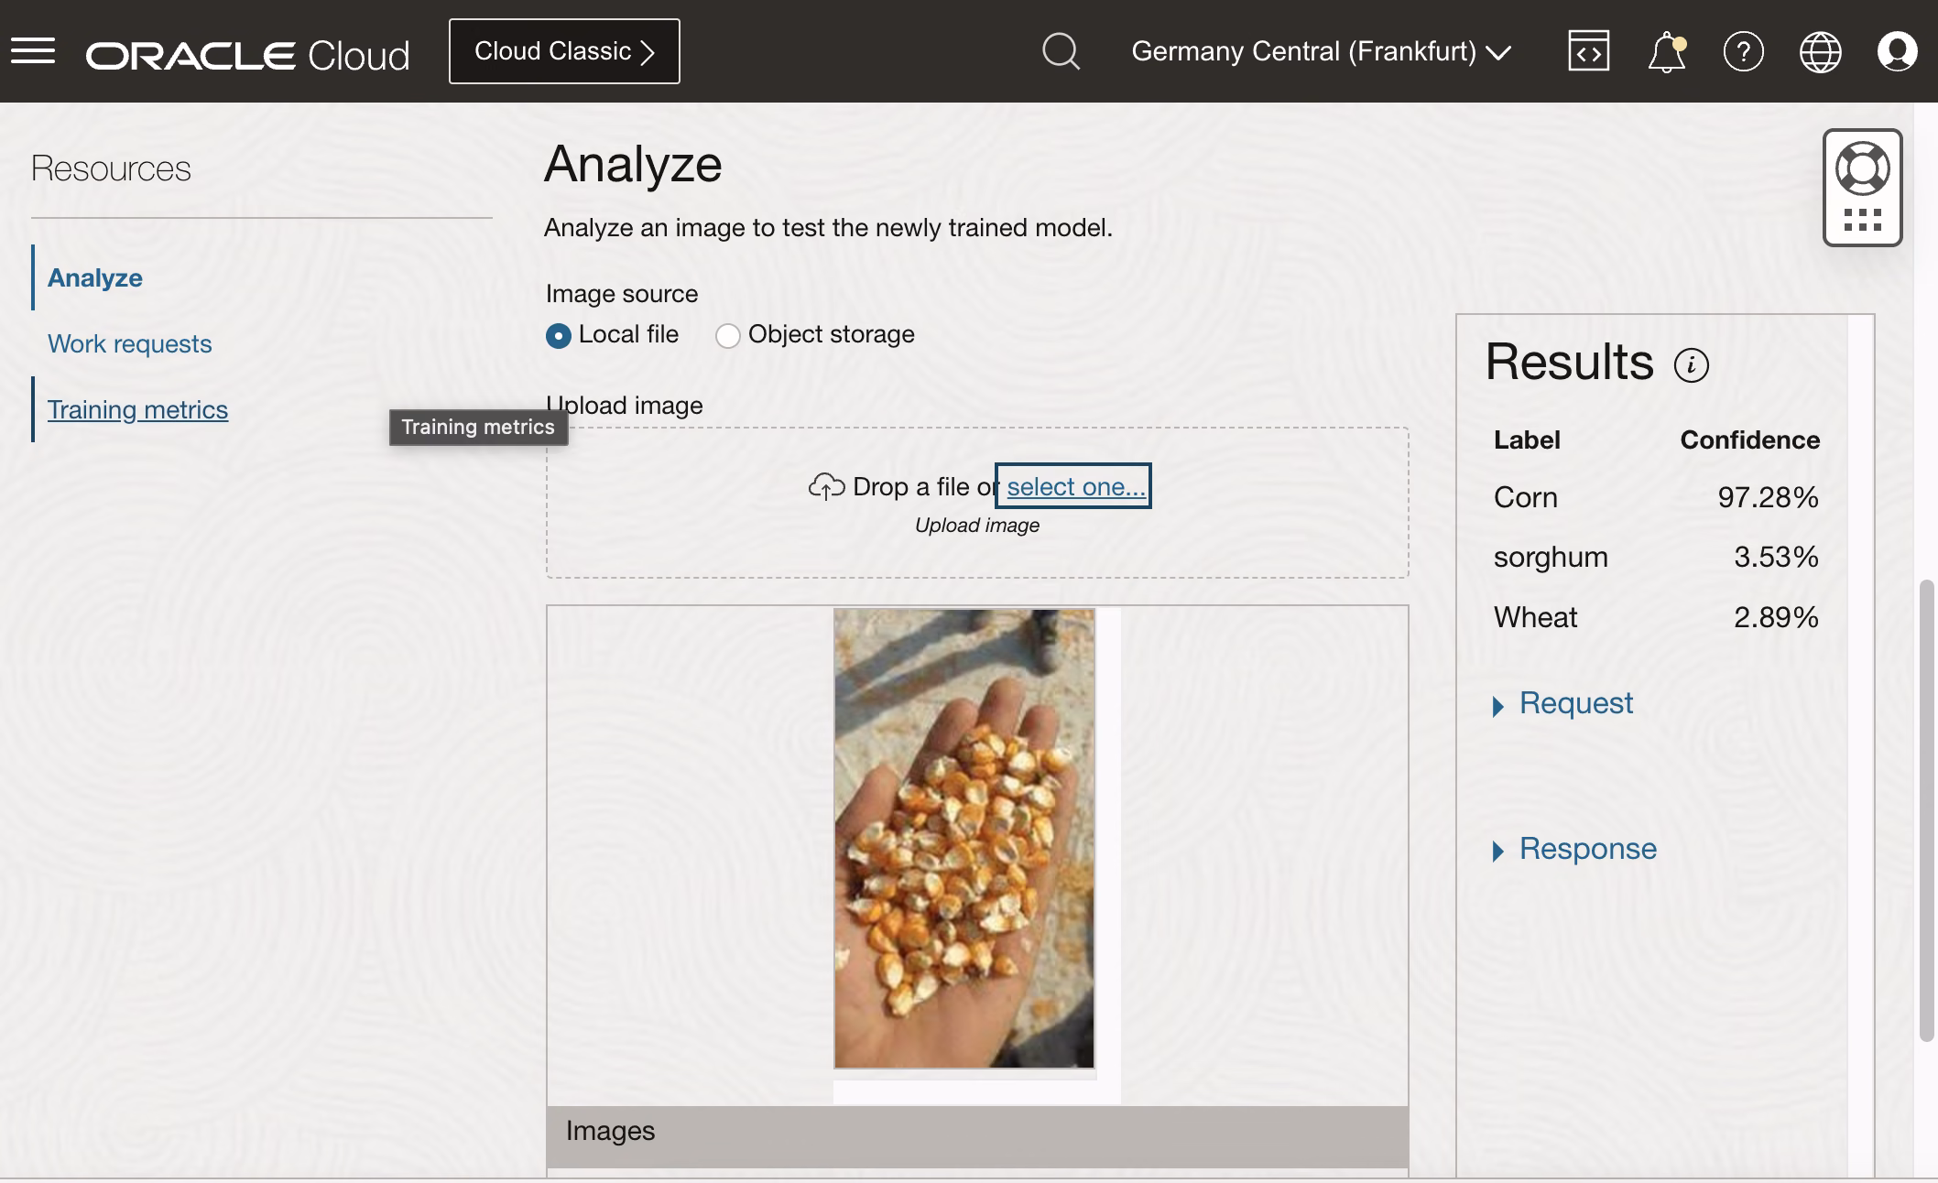This screenshot has width=1938, height=1183.
Task: Open the Cloud Shell developer tools icon
Action: click(x=1588, y=51)
